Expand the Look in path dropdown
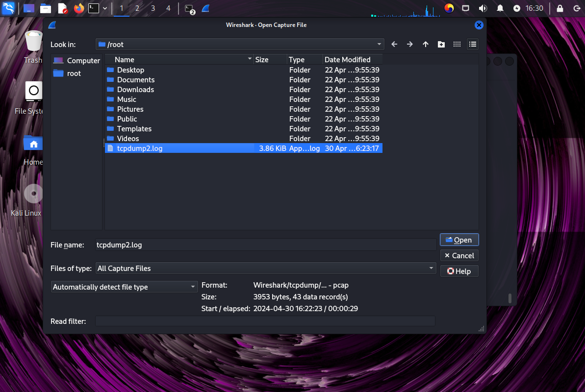The height and width of the screenshot is (392, 585). coord(379,44)
